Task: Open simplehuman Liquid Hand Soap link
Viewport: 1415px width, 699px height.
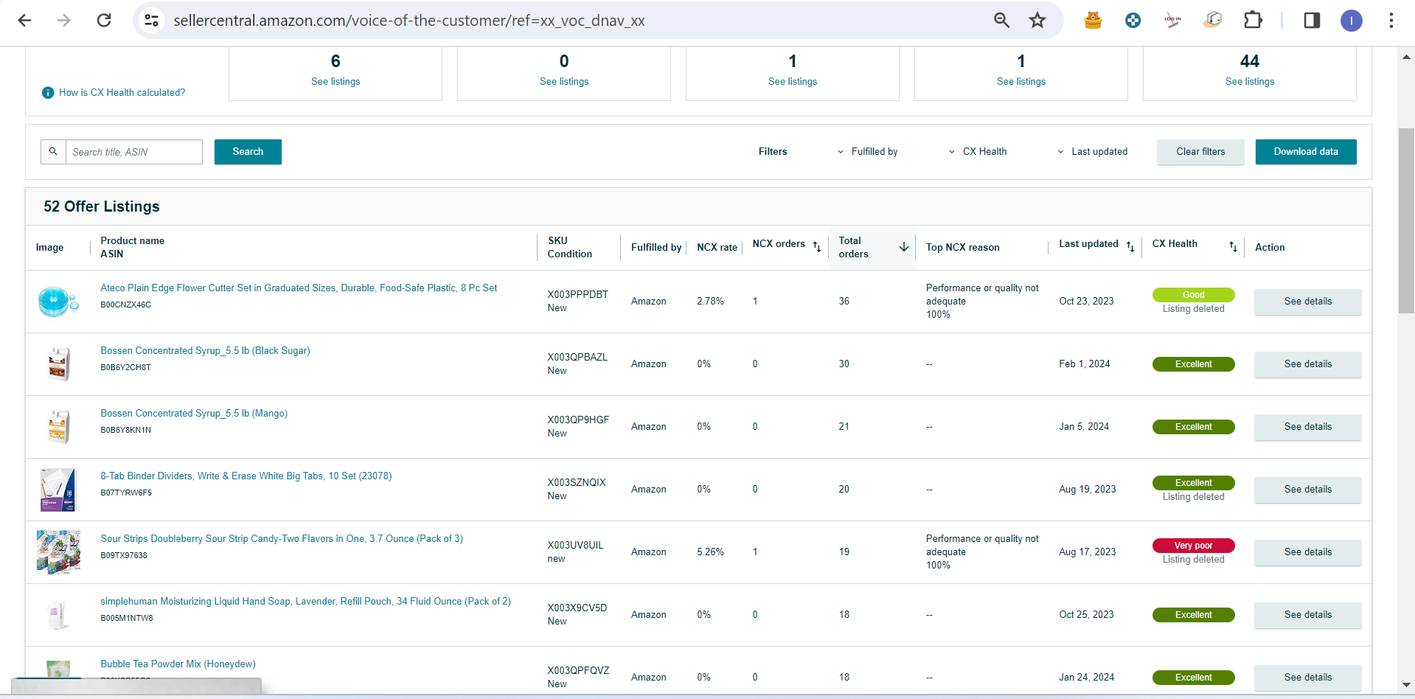Action: [x=305, y=602]
